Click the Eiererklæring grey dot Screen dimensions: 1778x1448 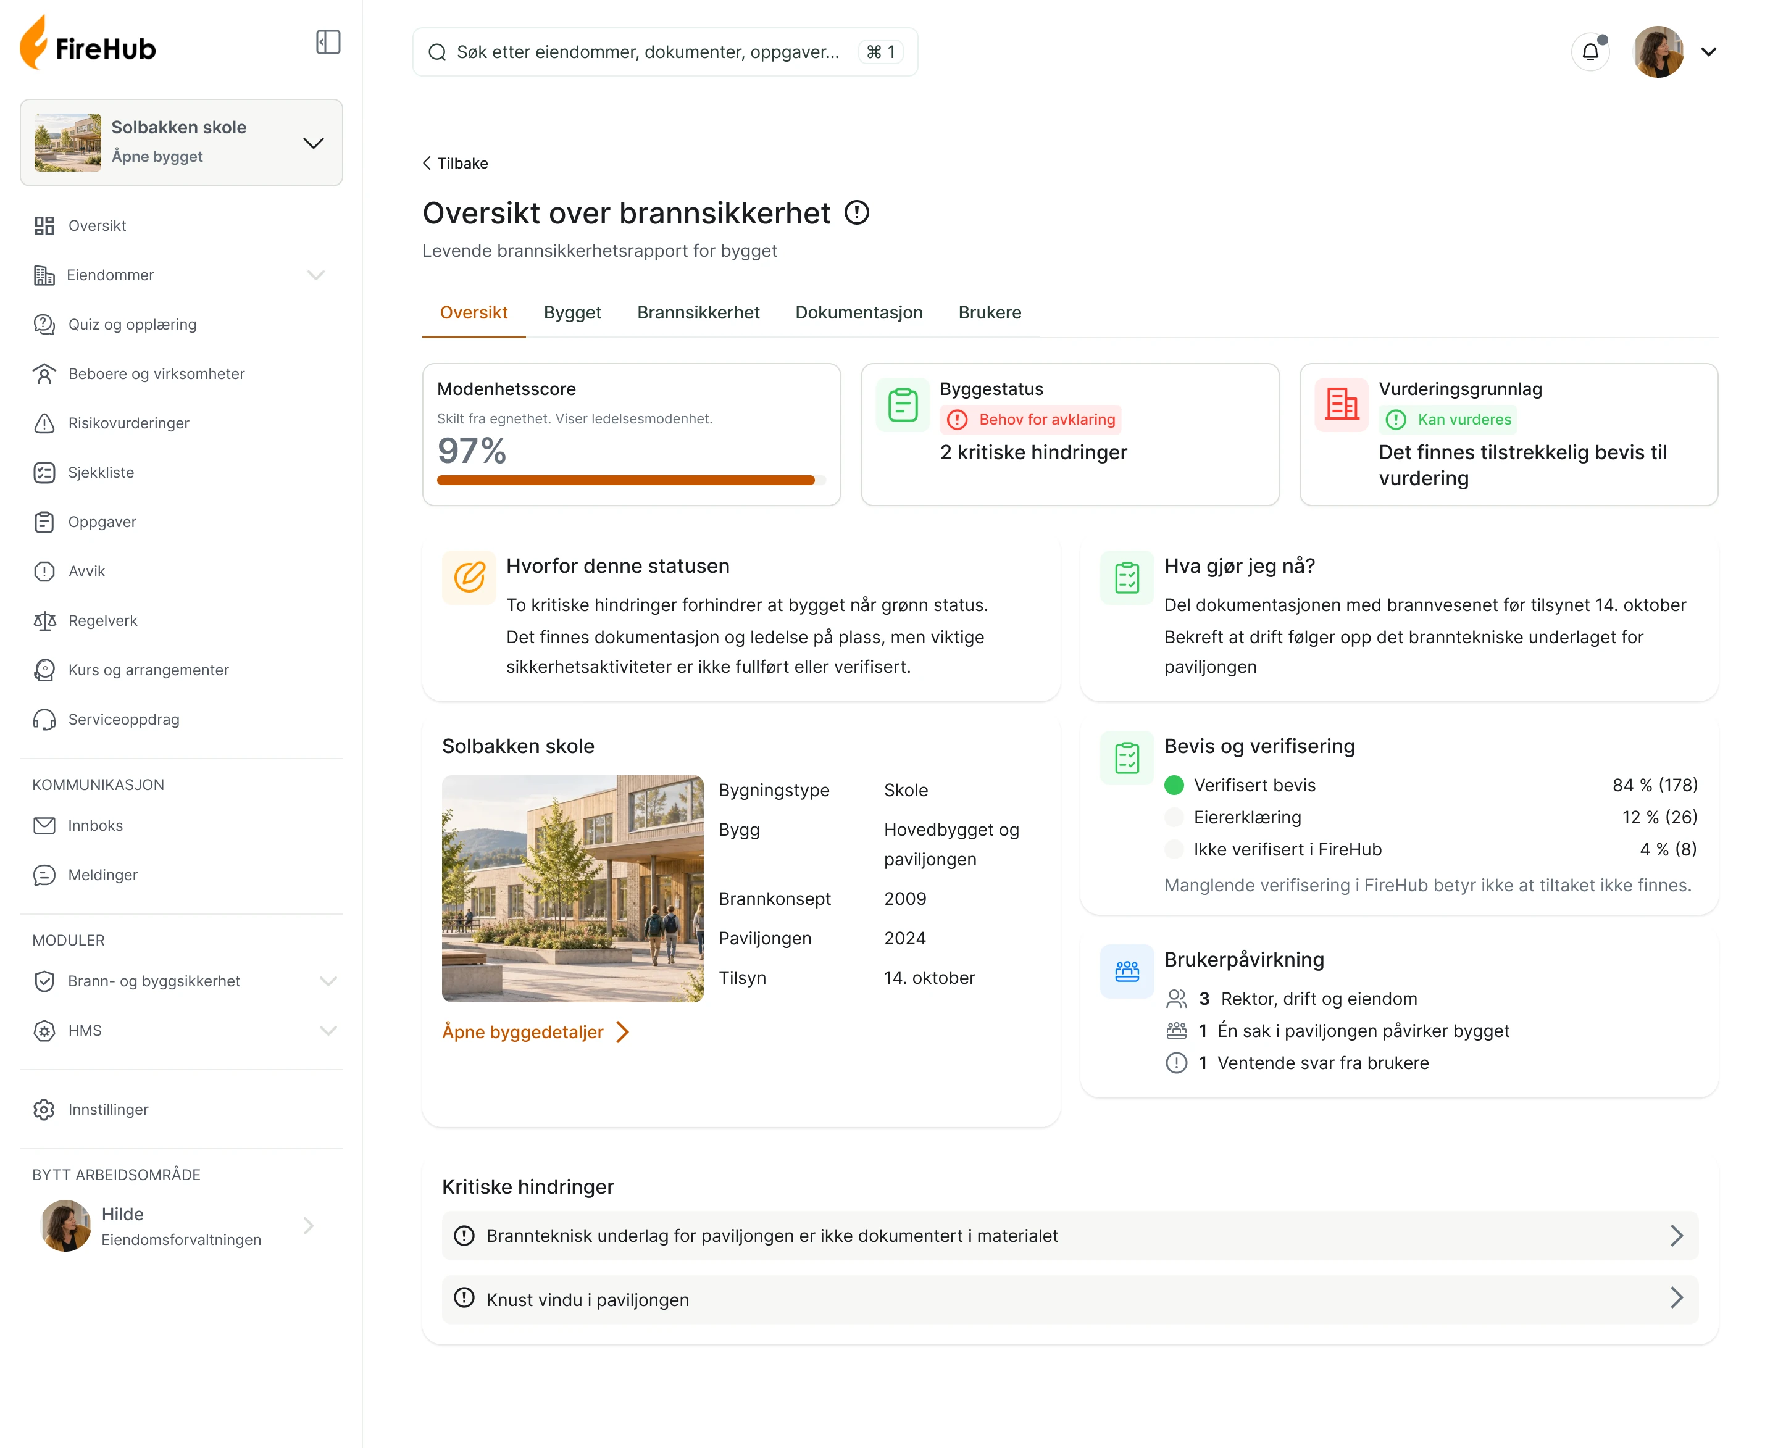[x=1174, y=817]
